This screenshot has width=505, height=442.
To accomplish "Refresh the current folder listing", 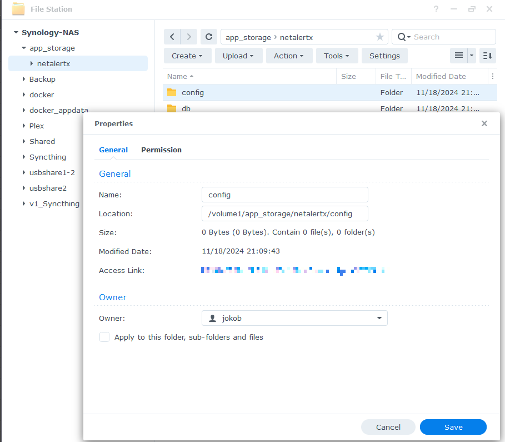I will pos(209,37).
